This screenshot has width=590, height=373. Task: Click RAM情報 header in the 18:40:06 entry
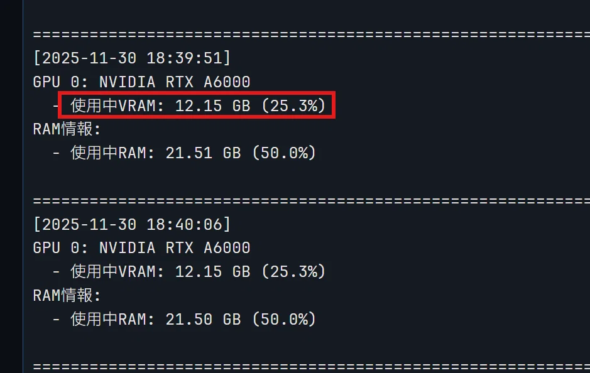pos(67,295)
